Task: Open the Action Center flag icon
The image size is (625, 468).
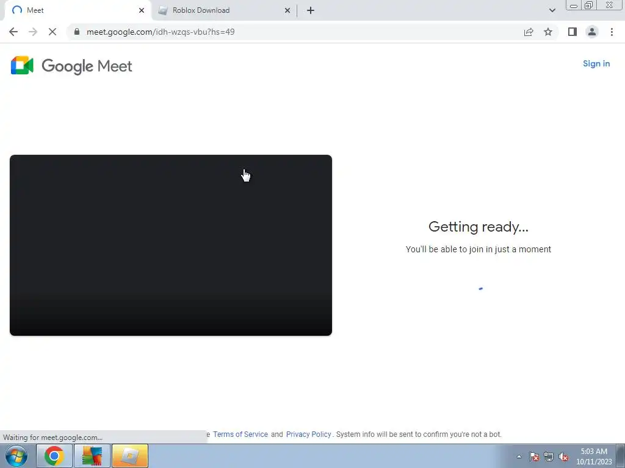Action: (x=534, y=456)
